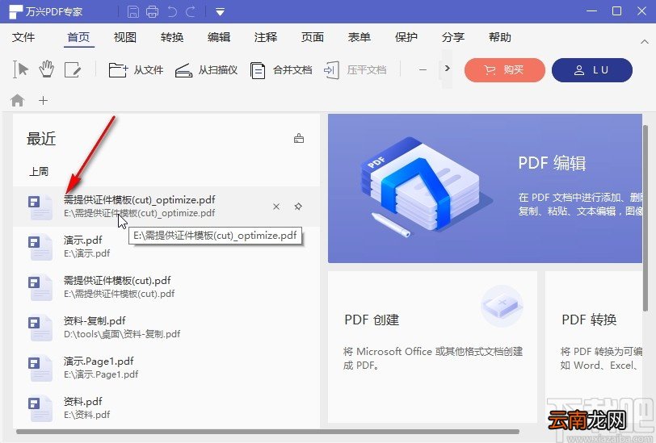Switch to the 转换 tab

(172, 37)
